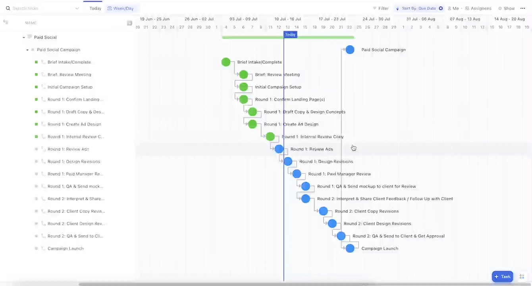The height and width of the screenshot is (286, 532).
Task: Select the search magnifier icon
Action: click(8, 8)
